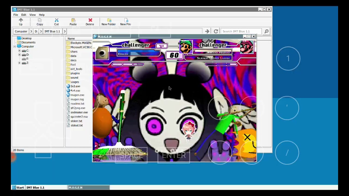The image size is (349, 196).
Task: Click the refresh icon beside the search box
Action: tap(216, 31)
